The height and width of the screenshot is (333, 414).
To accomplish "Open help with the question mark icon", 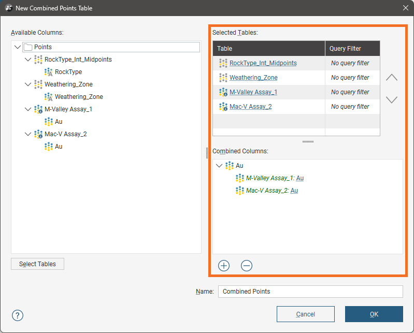I will point(18,315).
